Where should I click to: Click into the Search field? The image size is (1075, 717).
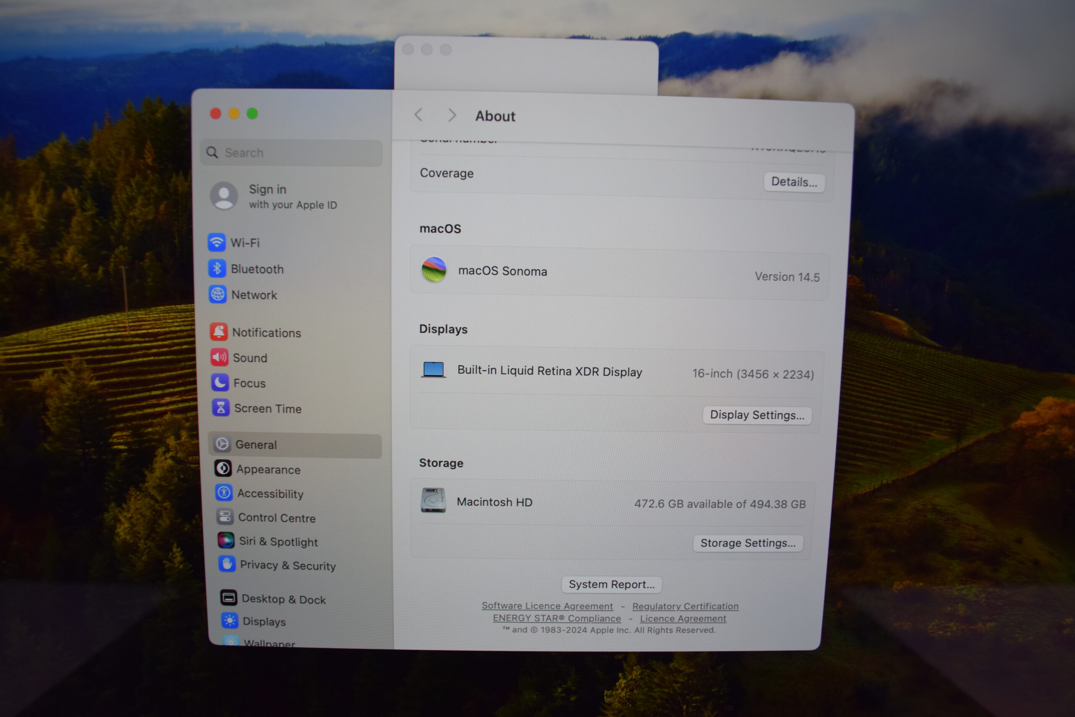pos(291,153)
